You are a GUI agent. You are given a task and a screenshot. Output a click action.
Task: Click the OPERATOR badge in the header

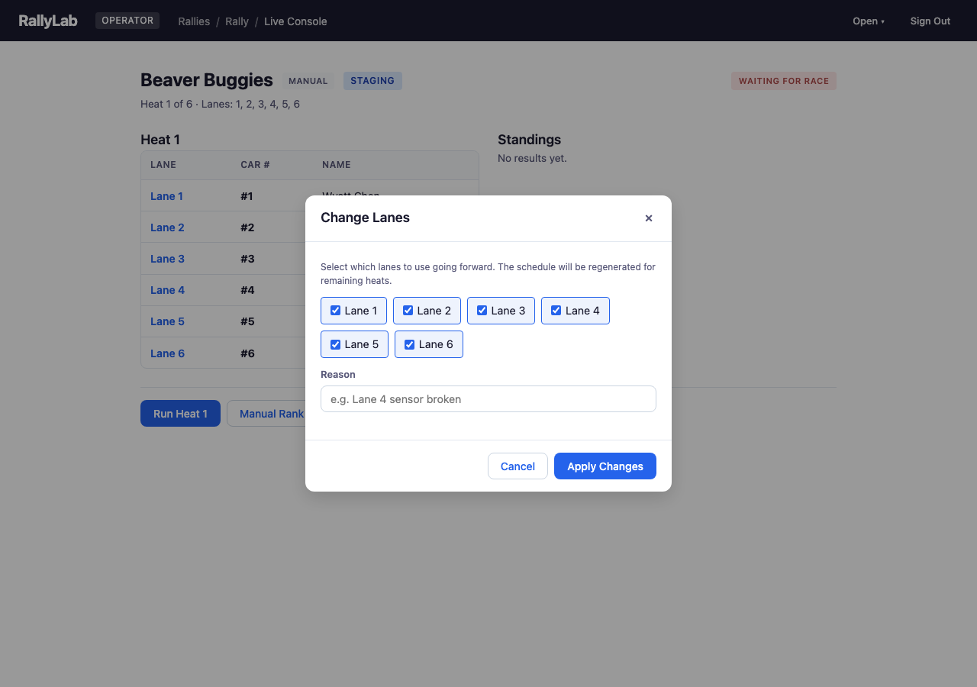click(127, 21)
